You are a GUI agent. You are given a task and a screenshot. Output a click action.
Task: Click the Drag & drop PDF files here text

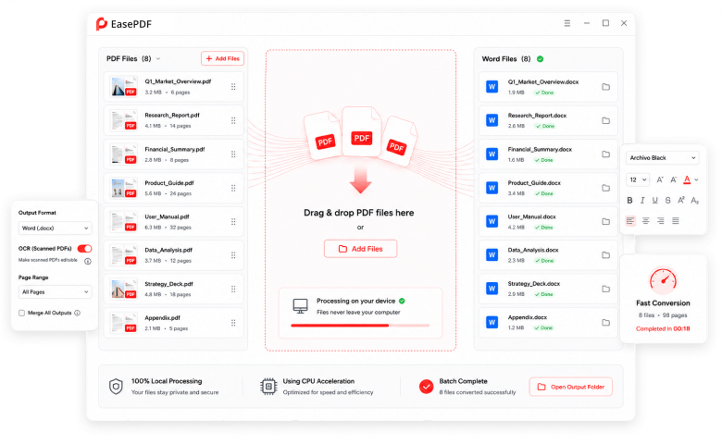tap(359, 213)
